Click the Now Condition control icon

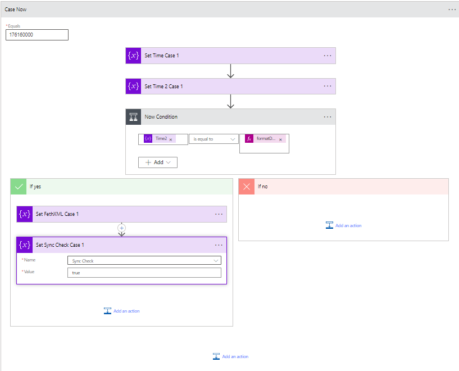tap(133, 117)
